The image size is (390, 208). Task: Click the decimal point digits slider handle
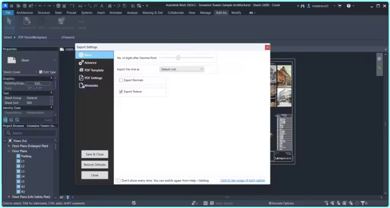coord(178,58)
